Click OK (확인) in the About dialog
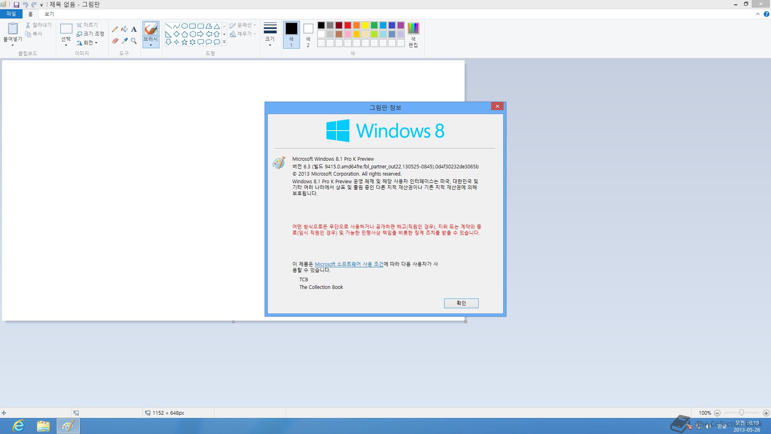Viewport: 771px width, 434px height. [x=461, y=303]
